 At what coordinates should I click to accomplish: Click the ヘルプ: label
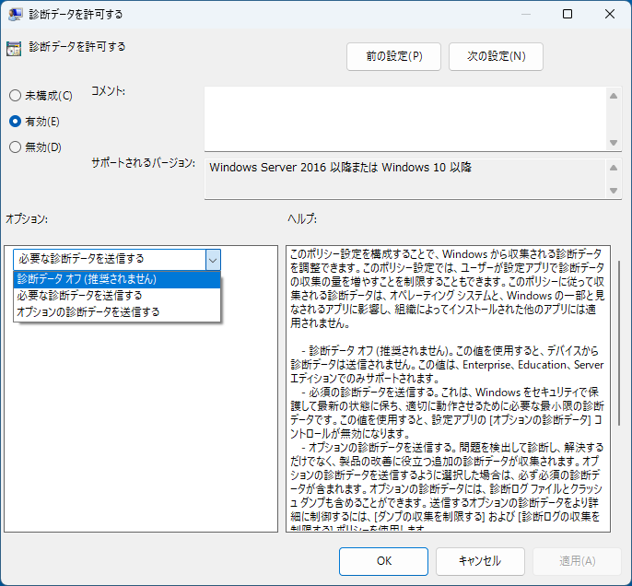tap(302, 219)
